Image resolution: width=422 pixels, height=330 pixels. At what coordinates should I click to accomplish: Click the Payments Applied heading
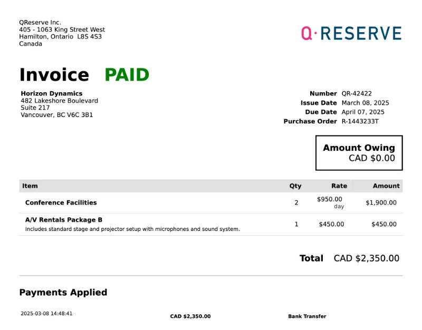pos(63,293)
